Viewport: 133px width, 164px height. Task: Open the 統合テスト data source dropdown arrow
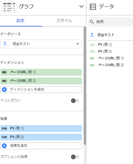click(78, 44)
